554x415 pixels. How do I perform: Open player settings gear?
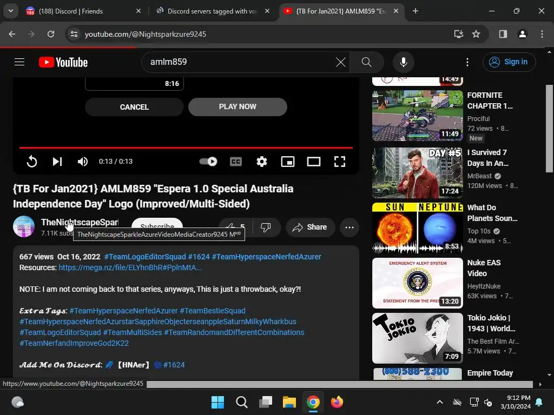[x=261, y=161]
